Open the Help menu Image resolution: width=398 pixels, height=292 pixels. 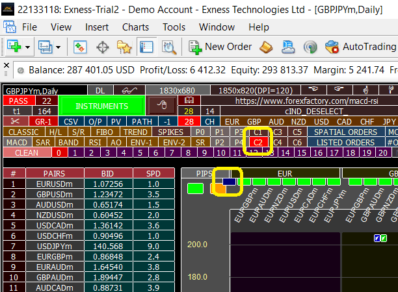(259, 27)
